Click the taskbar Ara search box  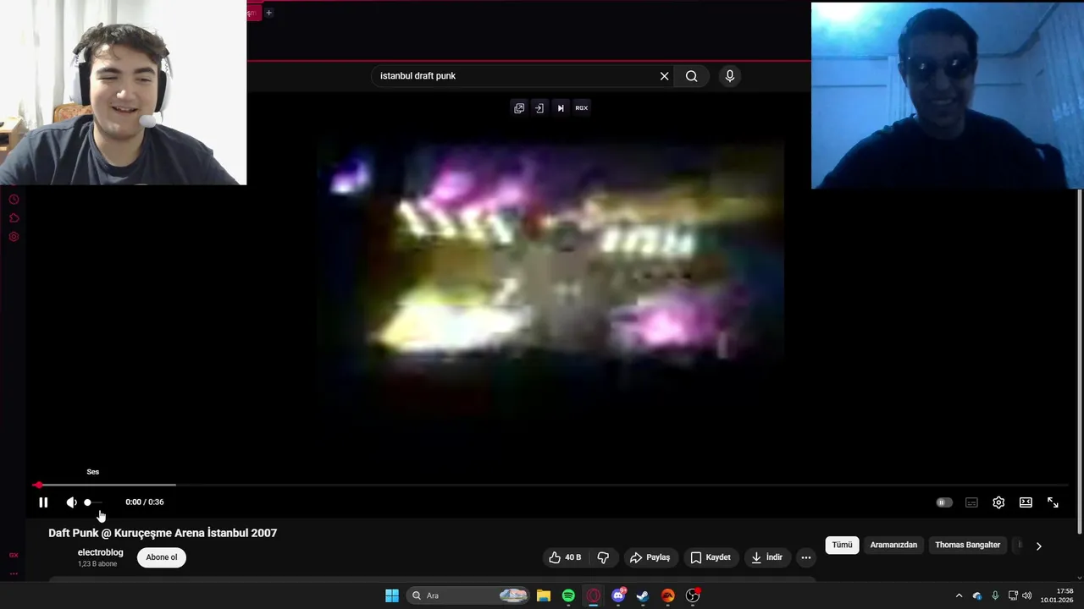point(469,595)
